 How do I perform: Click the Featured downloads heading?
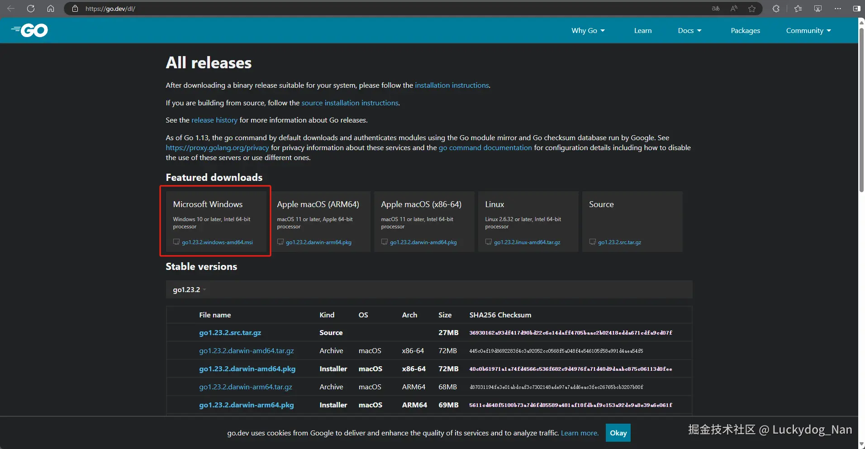click(x=214, y=177)
